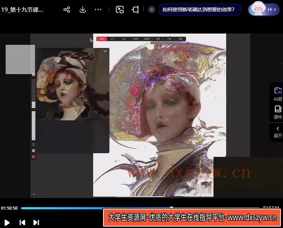Select the sixth tab in the canvas toolbar
Viewport: 283px width, 228px height.
pos(158,39)
